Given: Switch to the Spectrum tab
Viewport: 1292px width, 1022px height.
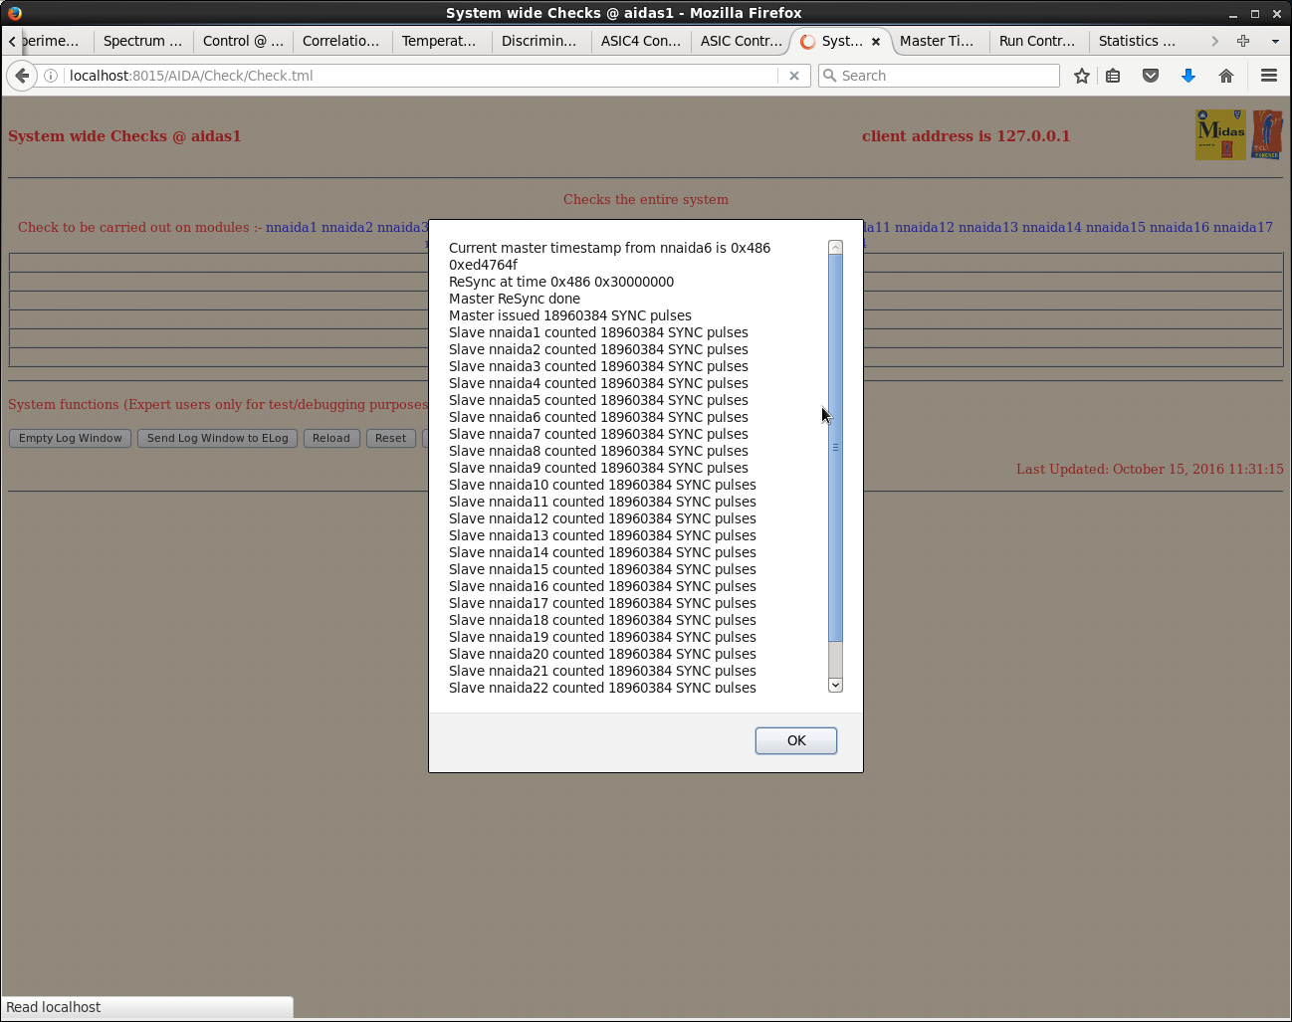Looking at the screenshot, I should point(143,41).
